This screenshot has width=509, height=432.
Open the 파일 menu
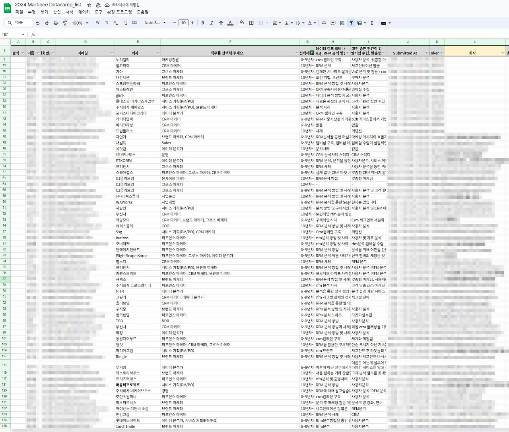tap(19, 12)
